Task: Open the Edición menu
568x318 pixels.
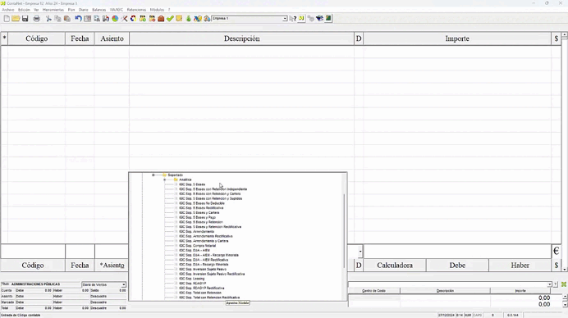Action: 24,10
